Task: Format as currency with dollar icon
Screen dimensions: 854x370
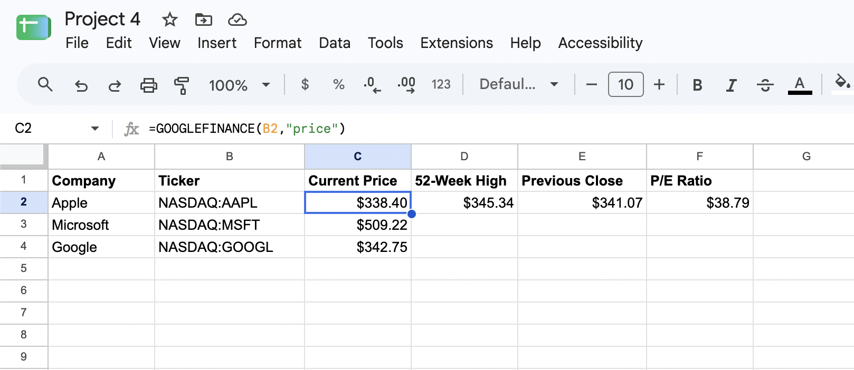Action: click(x=305, y=84)
